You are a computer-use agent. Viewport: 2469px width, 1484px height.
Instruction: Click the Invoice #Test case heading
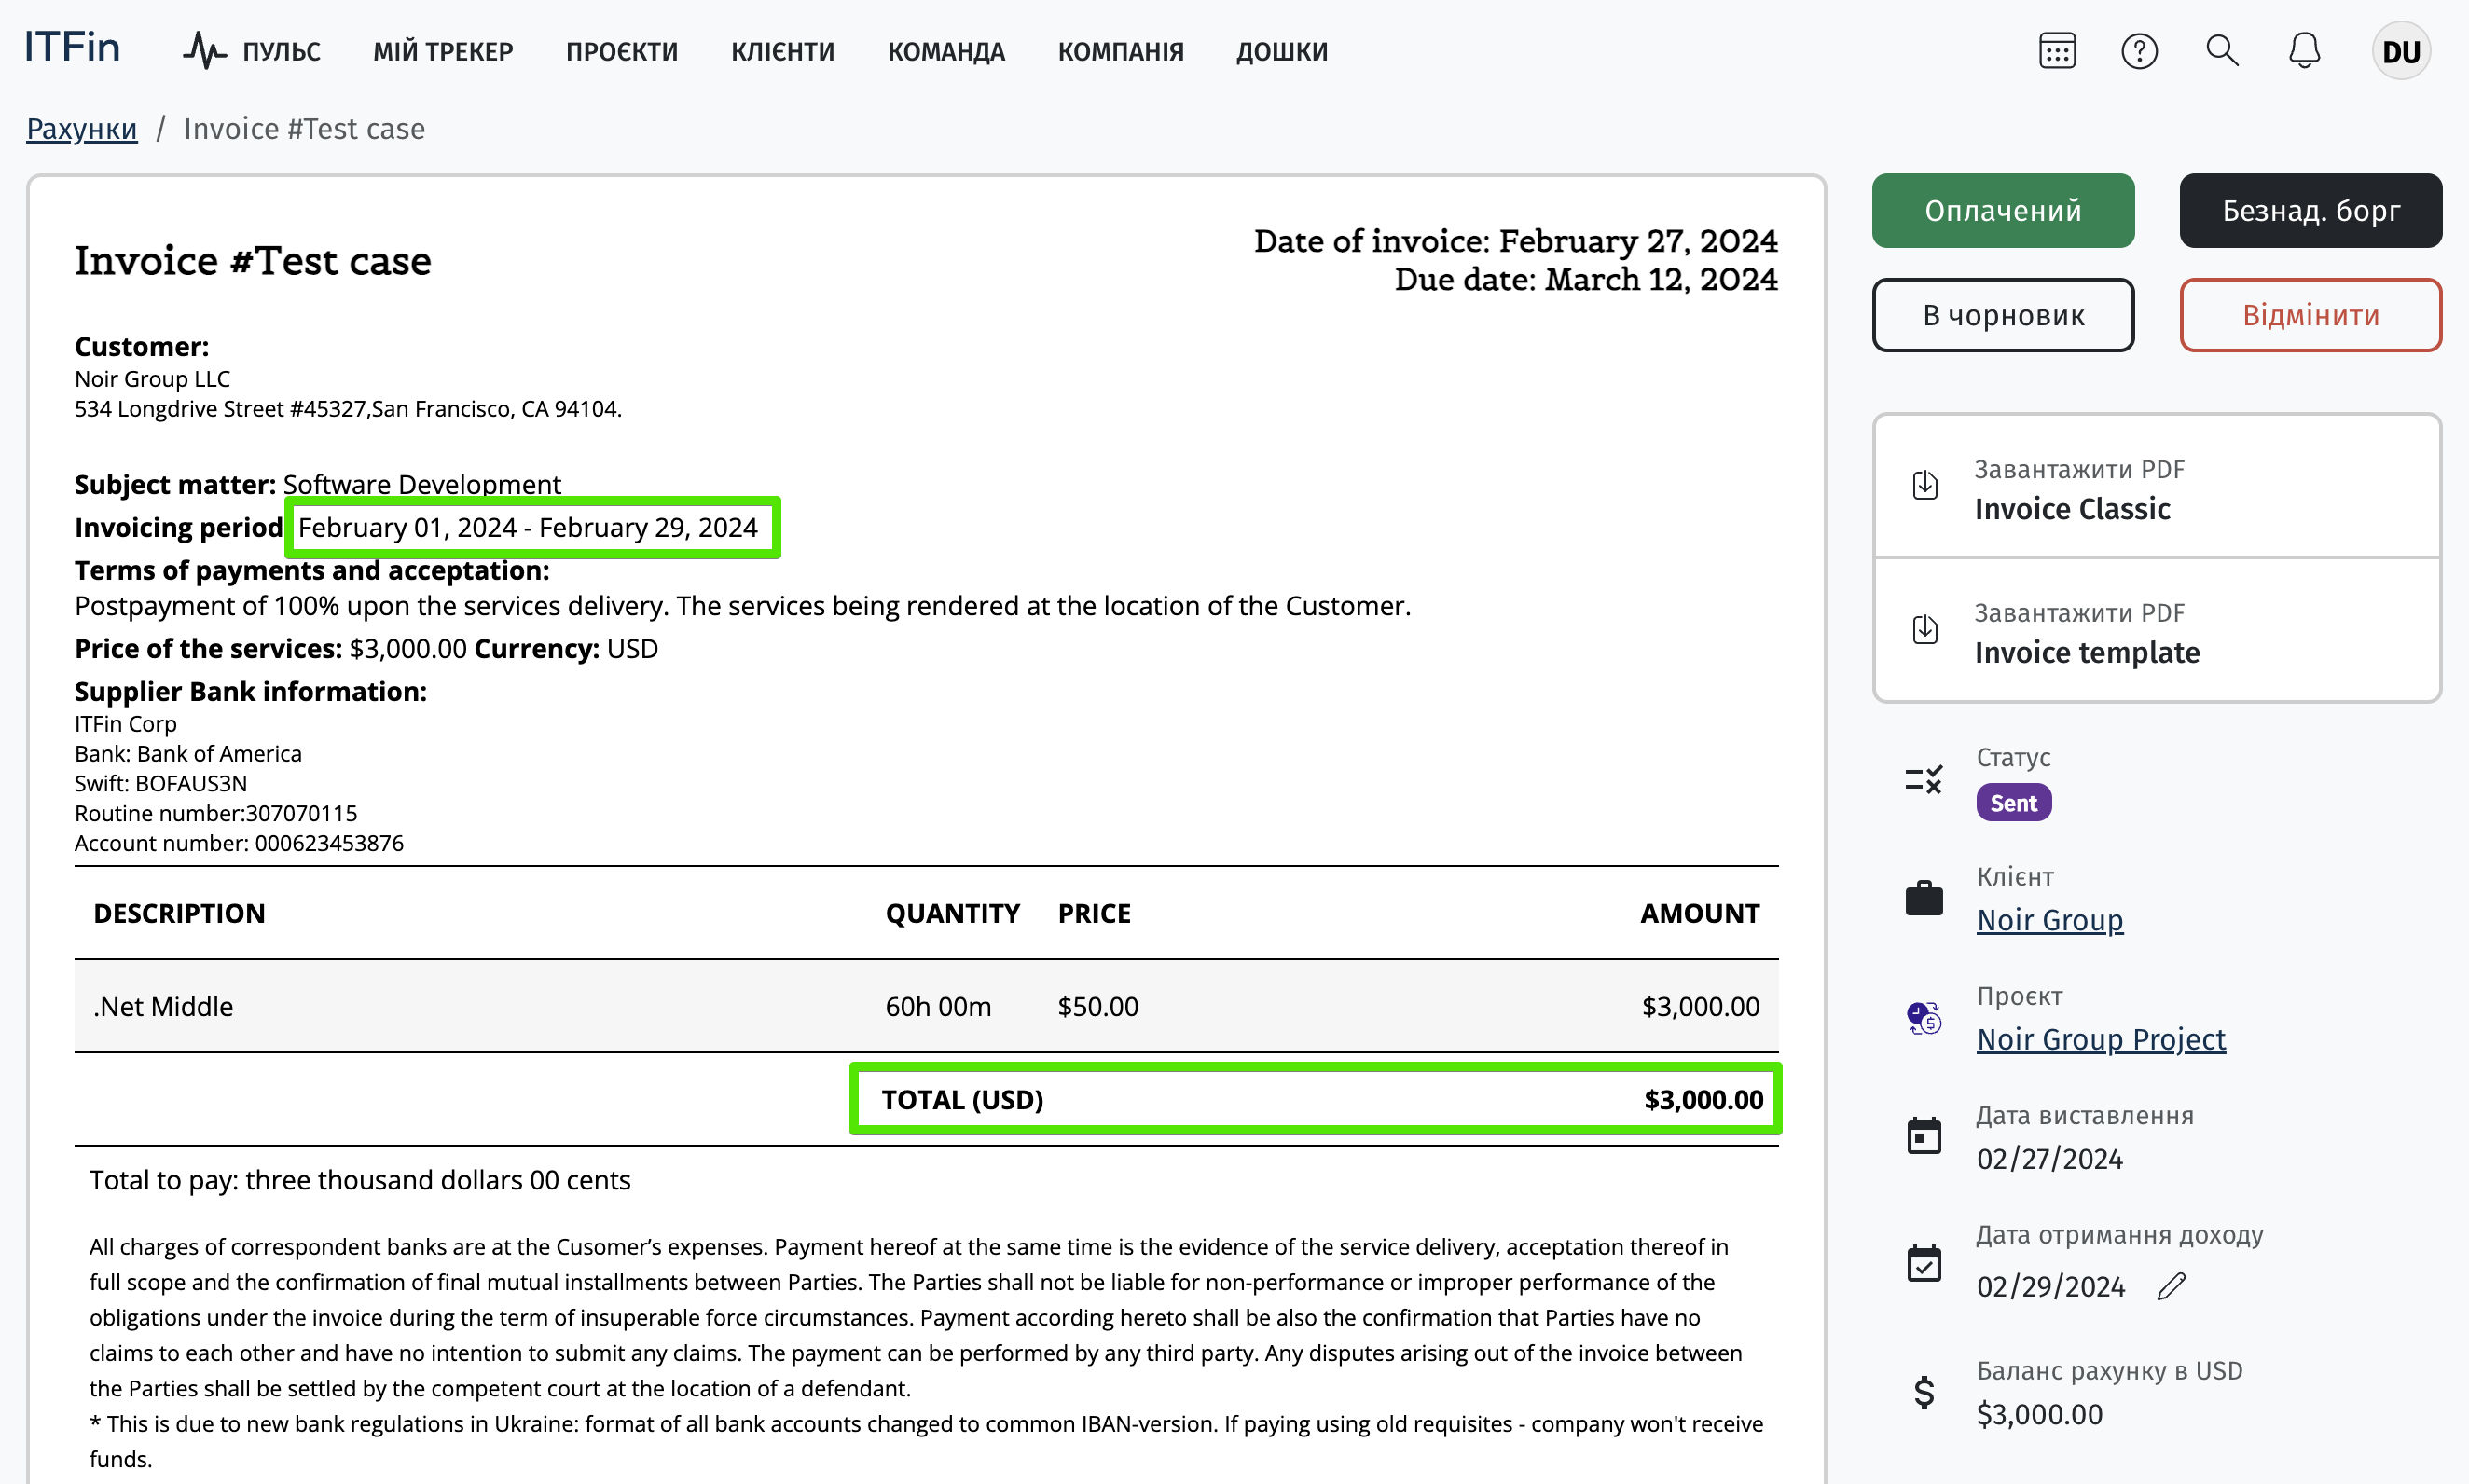click(253, 261)
